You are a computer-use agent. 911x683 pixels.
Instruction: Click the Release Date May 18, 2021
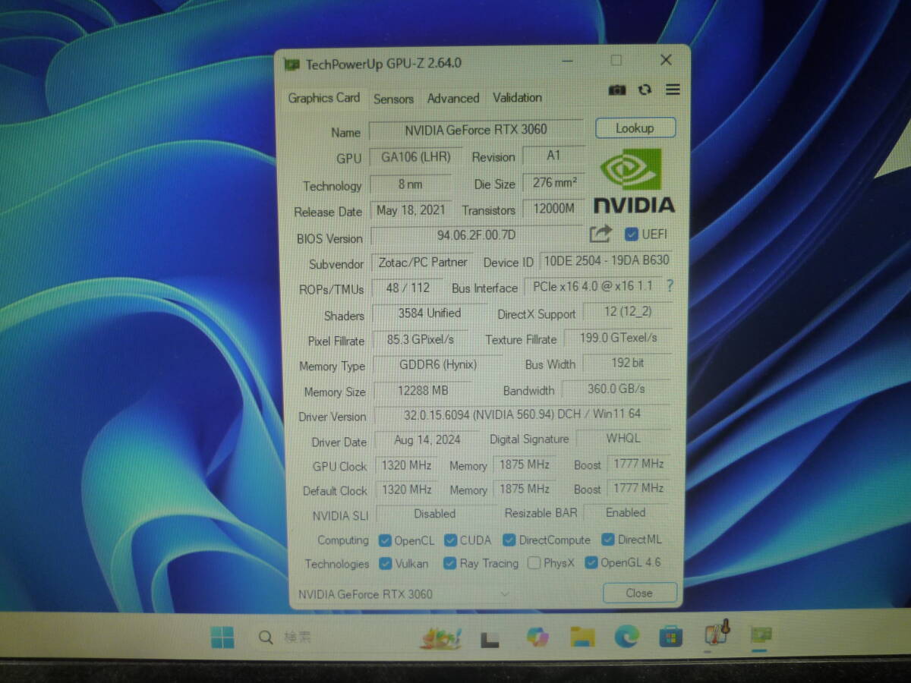(x=411, y=210)
